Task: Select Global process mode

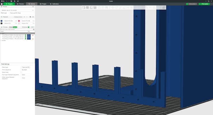Action: 11,27
